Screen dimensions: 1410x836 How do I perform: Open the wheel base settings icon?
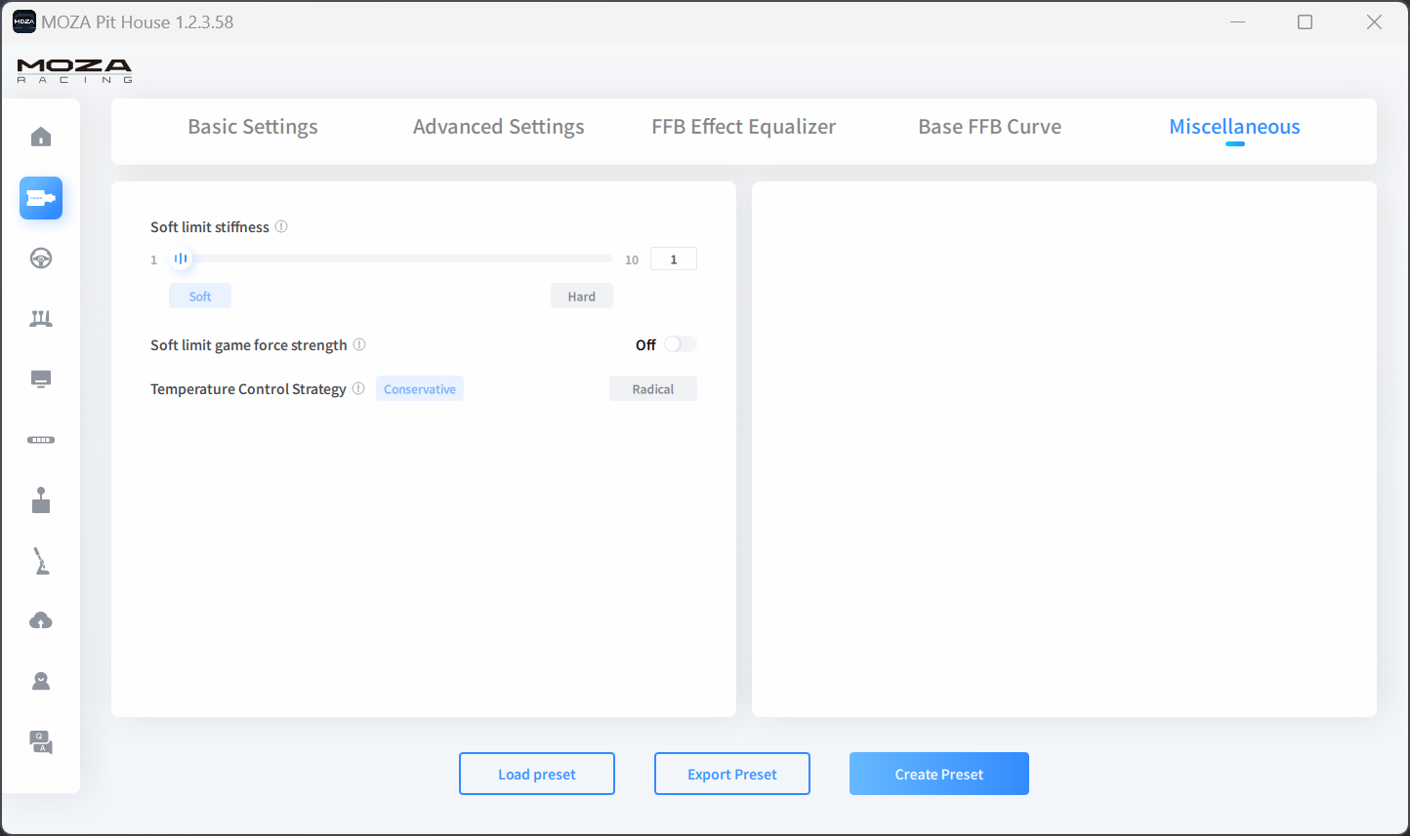pyautogui.click(x=41, y=198)
